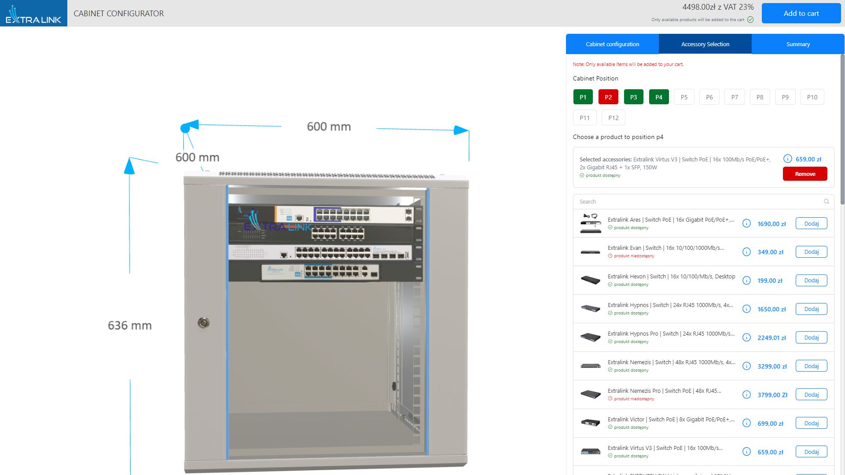845x475 pixels.
Task: Add Extralink Hypnos switch with Dodaj
Action: click(x=811, y=309)
